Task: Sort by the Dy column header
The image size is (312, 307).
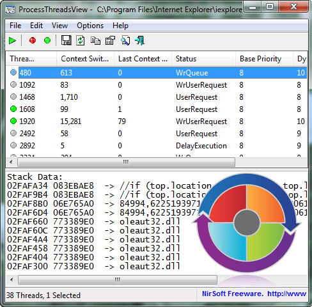Action: [300, 59]
